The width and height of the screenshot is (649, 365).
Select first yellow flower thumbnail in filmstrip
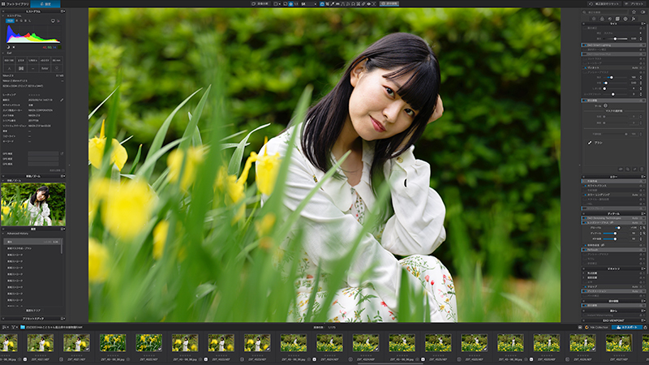(113, 343)
